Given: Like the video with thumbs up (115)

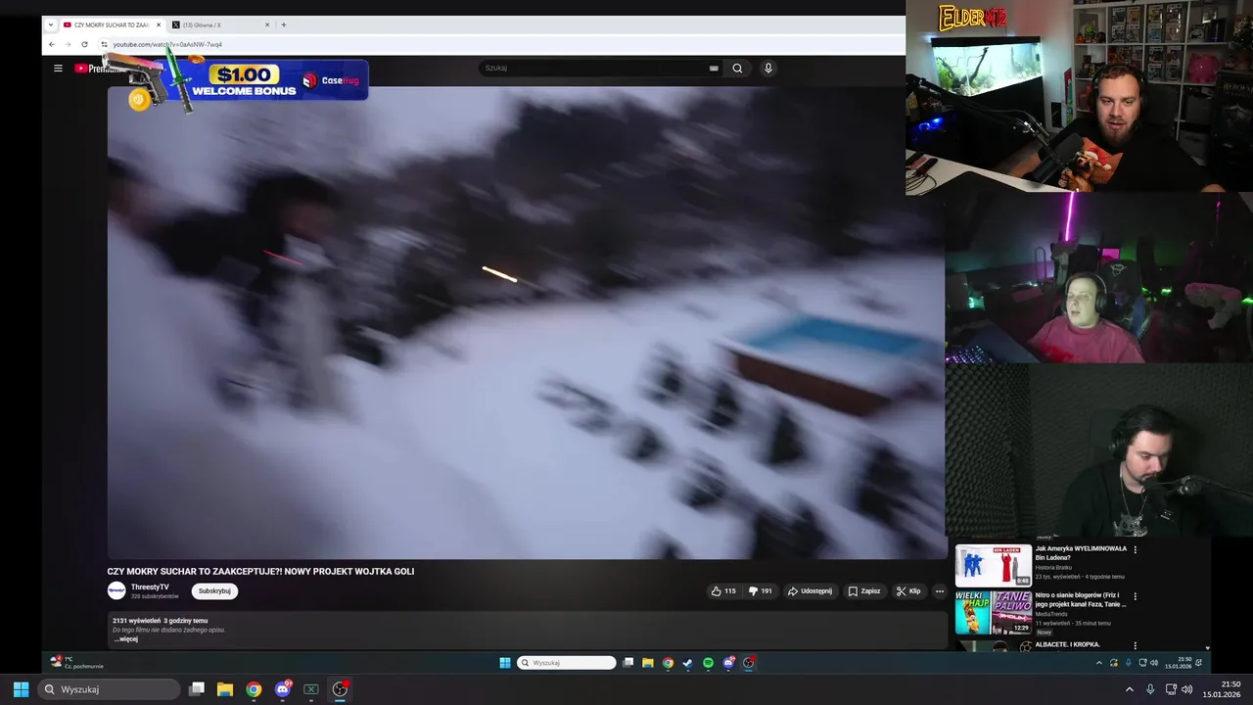Looking at the screenshot, I should point(723,591).
